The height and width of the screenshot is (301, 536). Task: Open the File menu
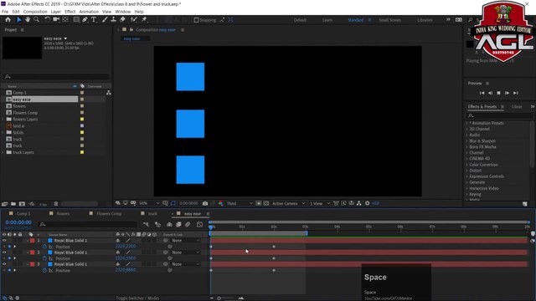click(5, 12)
